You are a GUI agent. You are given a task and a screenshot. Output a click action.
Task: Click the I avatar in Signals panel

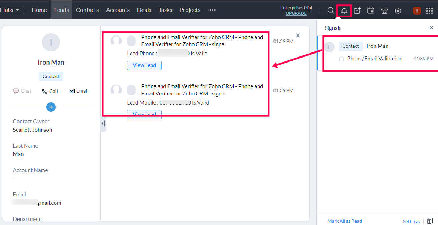(x=329, y=47)
